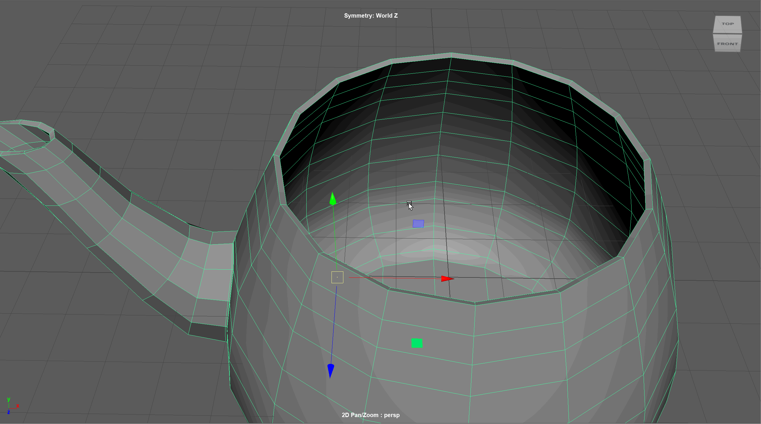
Task: Click the TOP face of the ViewCube
Action: 727,24
